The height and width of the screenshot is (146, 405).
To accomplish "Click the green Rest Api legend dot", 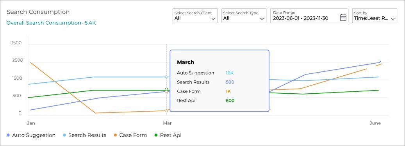I will click(x=156, y=135).
